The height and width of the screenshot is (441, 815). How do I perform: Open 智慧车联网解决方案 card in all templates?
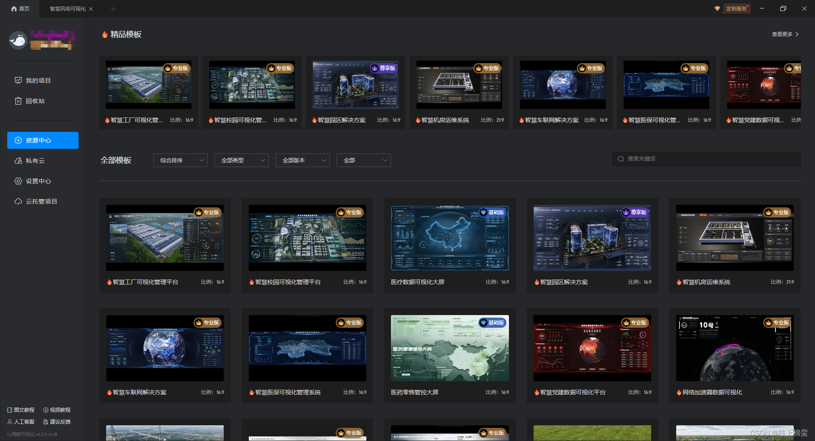(x=165, y=356)
